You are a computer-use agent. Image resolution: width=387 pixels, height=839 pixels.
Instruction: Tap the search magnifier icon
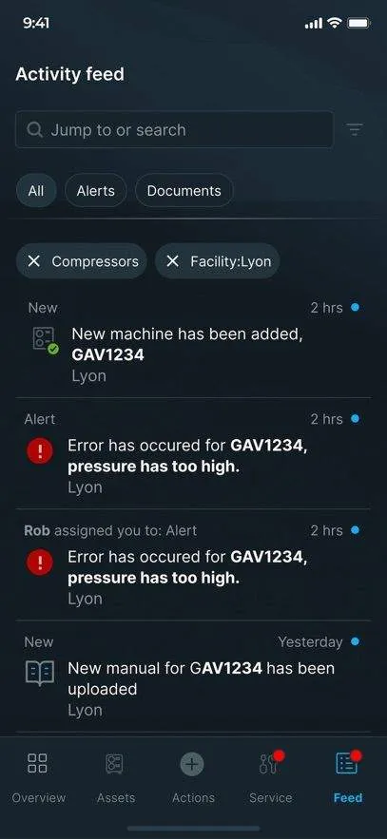coord(34,129)
